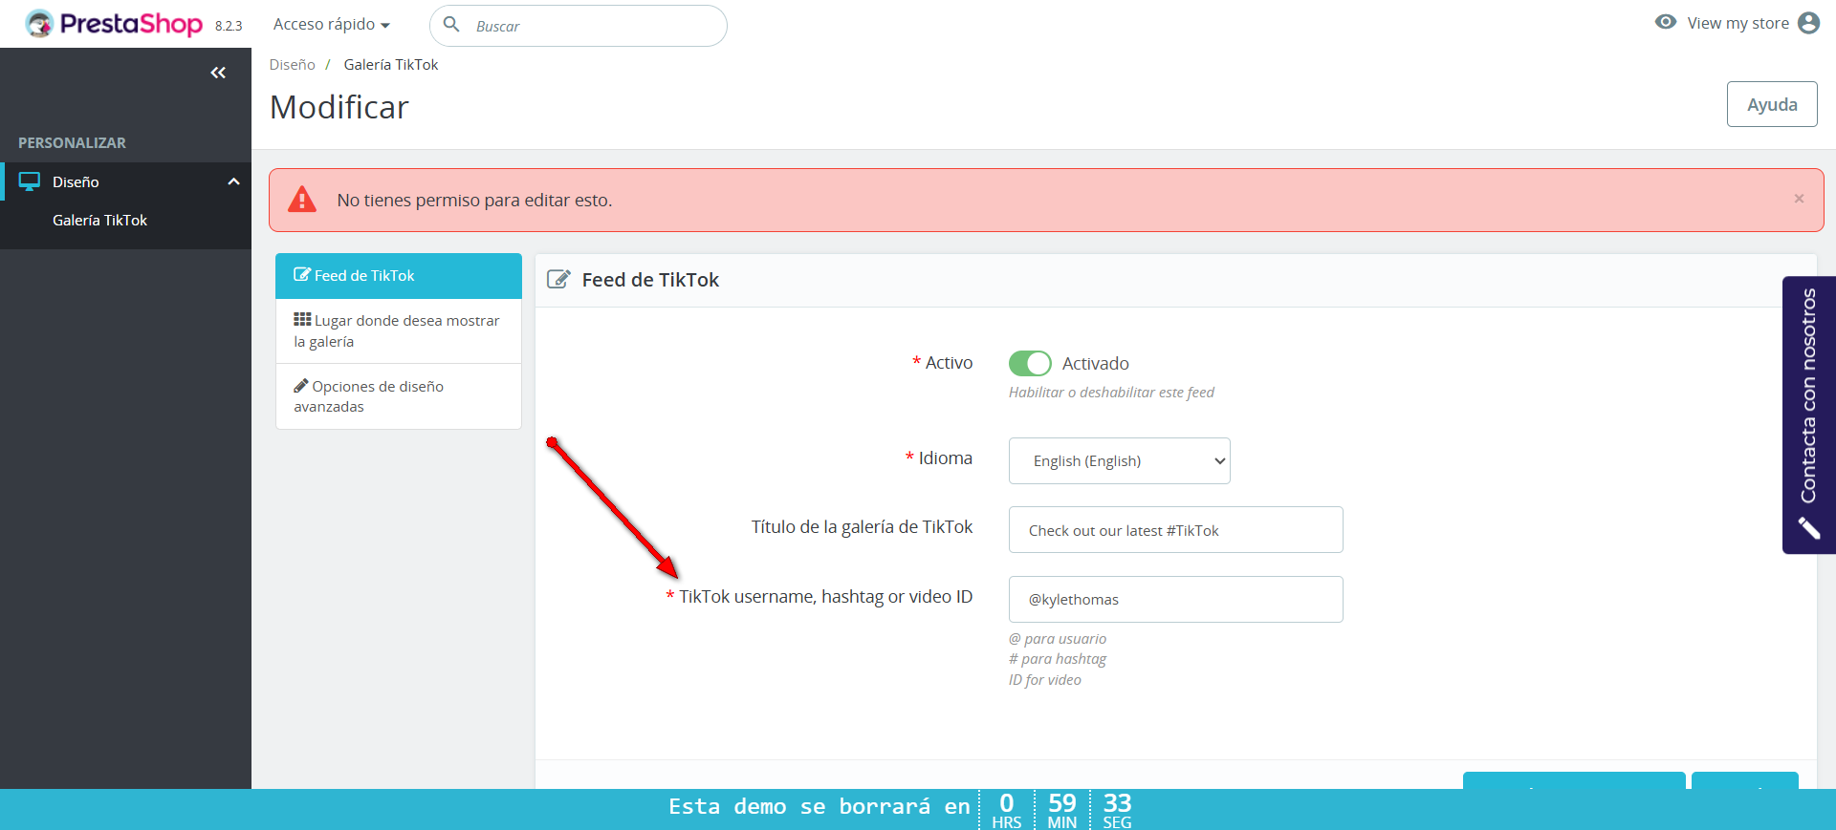This screenshot has width=1836, height=830.
Task: Click the Diseño breadcrumb link
Action: point(292,65)
